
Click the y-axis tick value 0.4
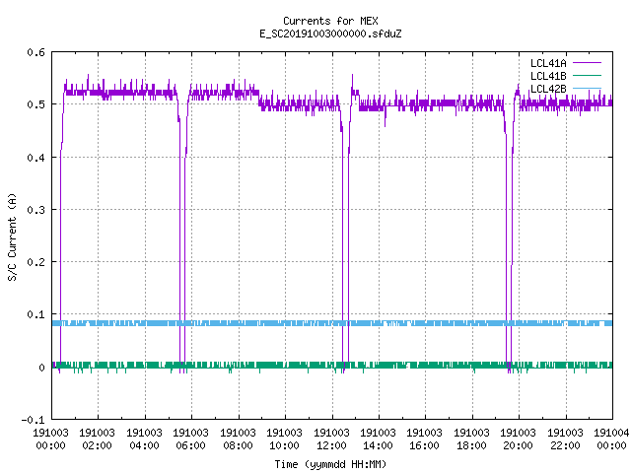tap(35, 158)
